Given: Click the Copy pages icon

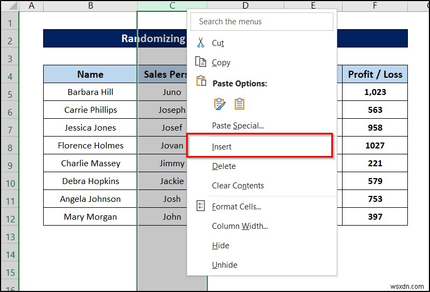Looking at the screenshot, I should click(201, 62).
